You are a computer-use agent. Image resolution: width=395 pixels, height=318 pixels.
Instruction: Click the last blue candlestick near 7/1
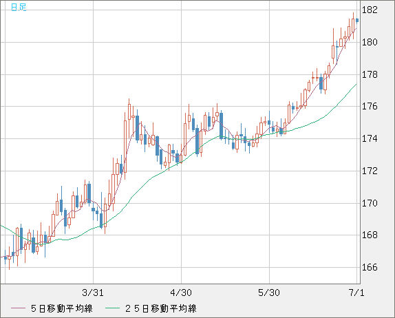pyautogui.click(x=357, y=21)
